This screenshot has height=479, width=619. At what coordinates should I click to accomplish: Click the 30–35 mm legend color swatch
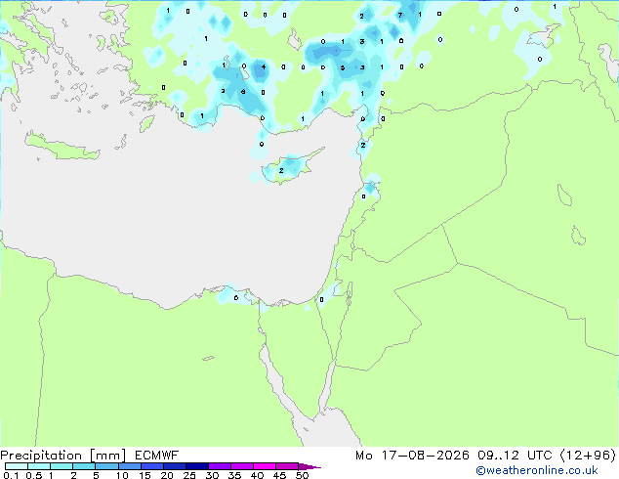219,466
